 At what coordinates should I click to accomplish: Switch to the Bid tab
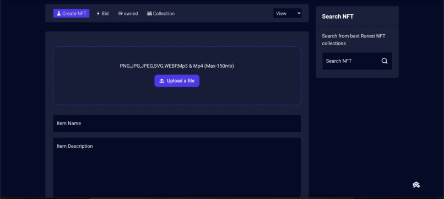pos(102,13)
